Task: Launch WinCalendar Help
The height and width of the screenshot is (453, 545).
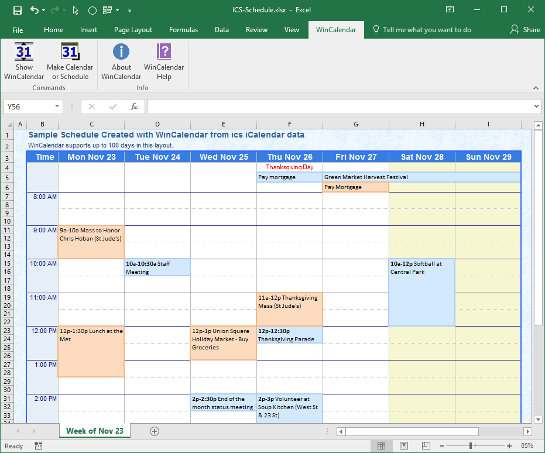Action: [x=164, y=53]
